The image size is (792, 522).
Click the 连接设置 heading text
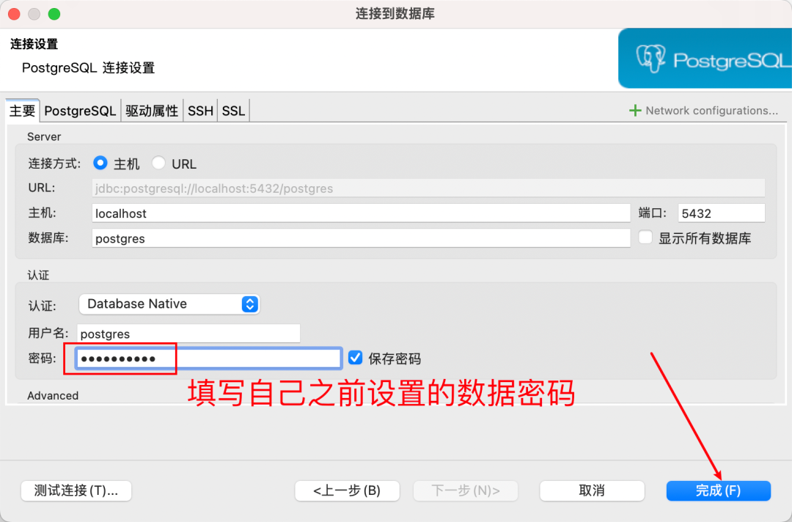34,44
